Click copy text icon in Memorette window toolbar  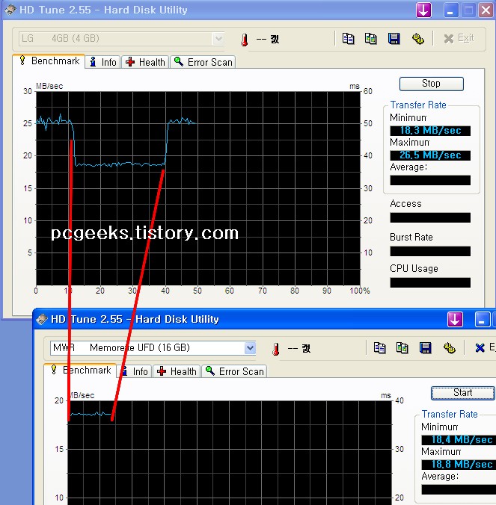coord(379,348)
